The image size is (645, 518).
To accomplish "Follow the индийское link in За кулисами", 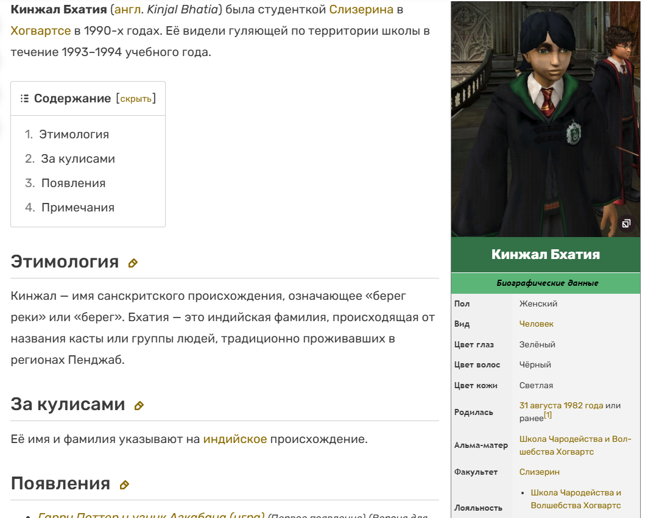I will tap(235, 439).
